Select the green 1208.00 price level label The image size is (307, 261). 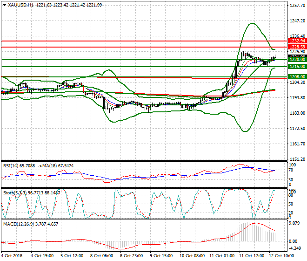pyautogui.click(x=296, y=76)
